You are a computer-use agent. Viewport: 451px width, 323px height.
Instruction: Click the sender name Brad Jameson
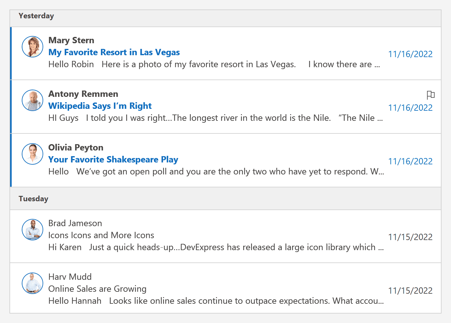(x=75, y=223)
